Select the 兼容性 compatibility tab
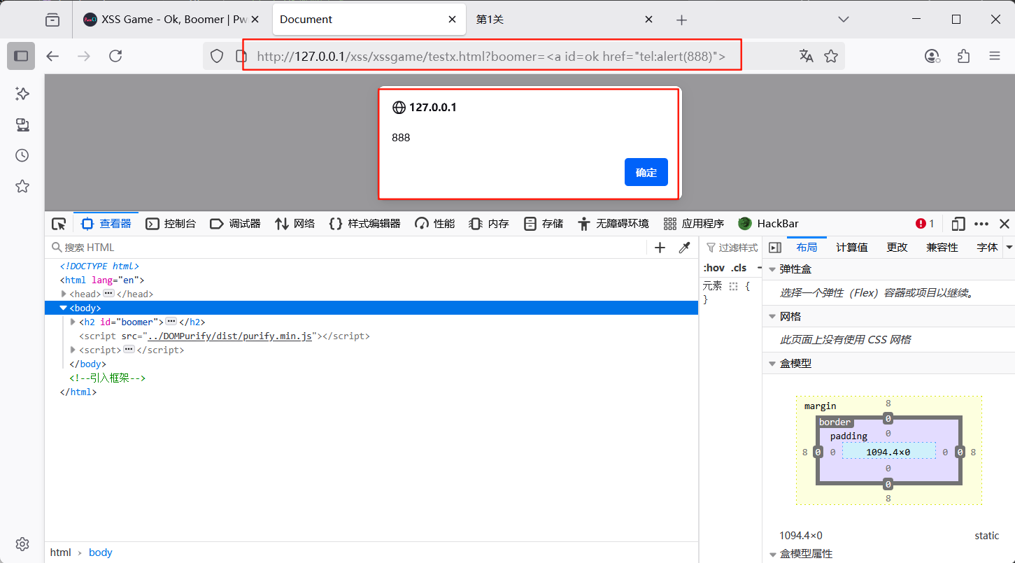1015x563 pixels. (942, 248)
